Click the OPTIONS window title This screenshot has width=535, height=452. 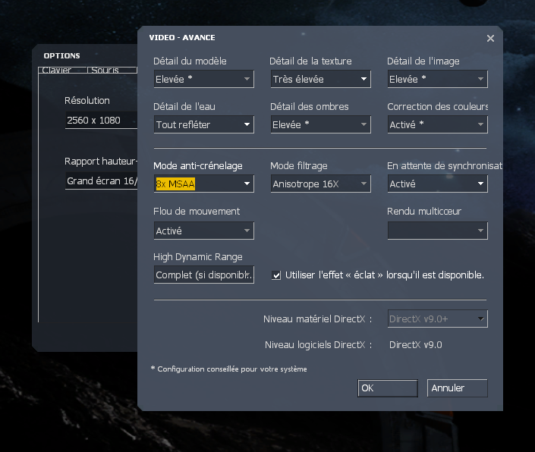[61, 55]
